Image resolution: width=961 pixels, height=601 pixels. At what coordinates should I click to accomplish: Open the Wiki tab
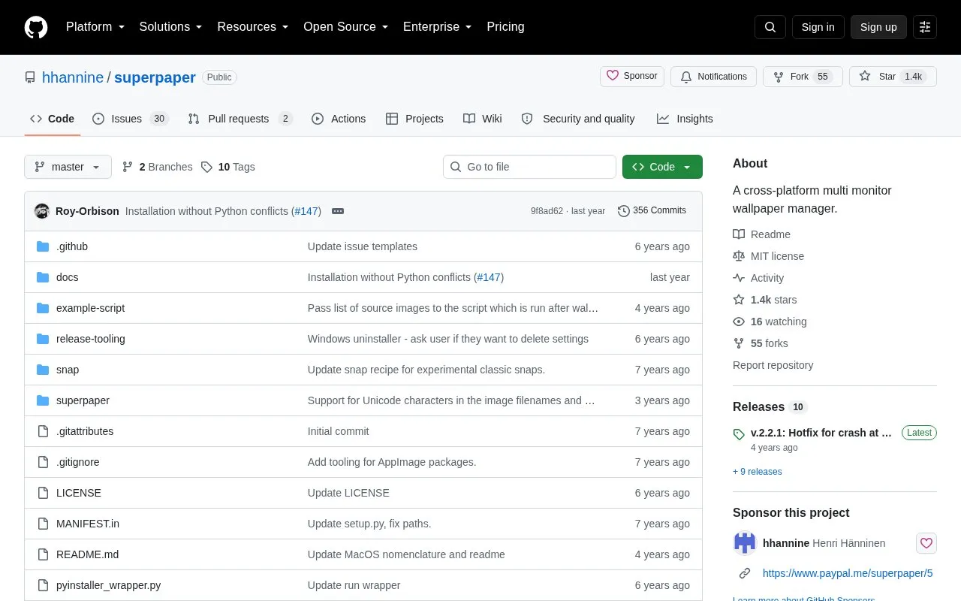tap(483, 119)
